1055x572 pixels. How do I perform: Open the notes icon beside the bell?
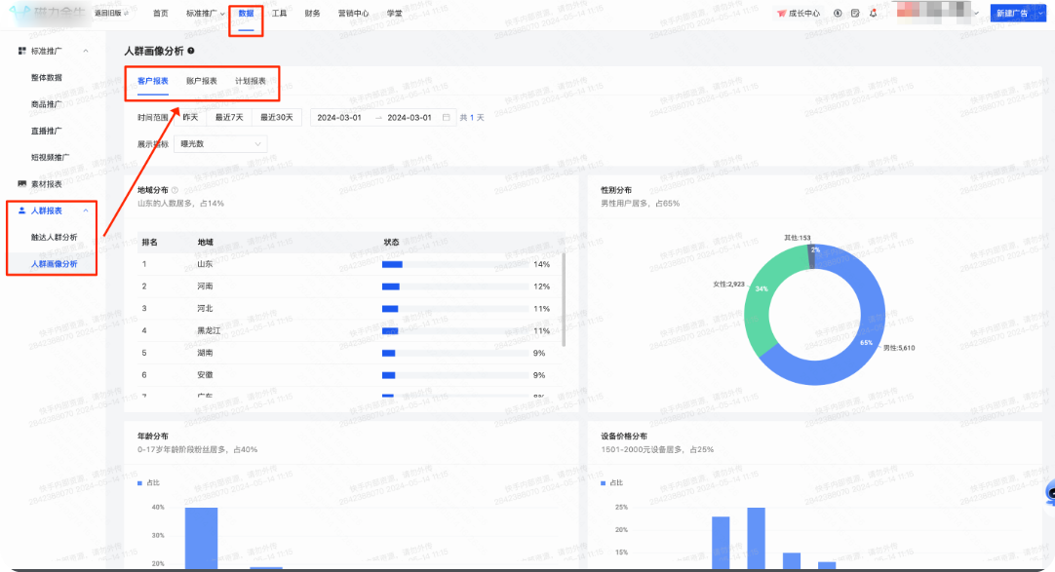(x=855, y=14)
